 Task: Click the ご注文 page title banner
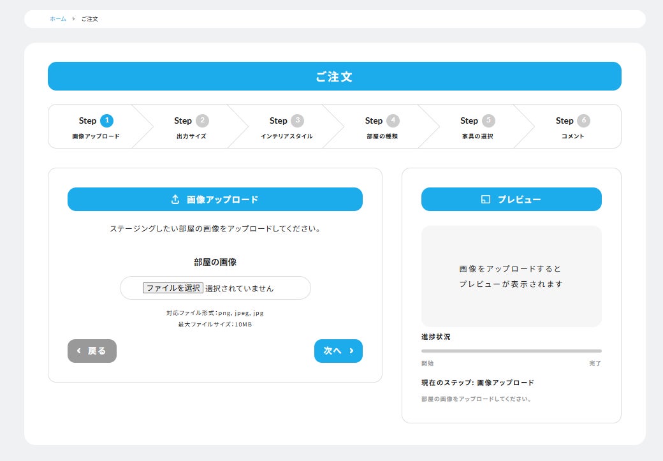(x=335, y=76)
